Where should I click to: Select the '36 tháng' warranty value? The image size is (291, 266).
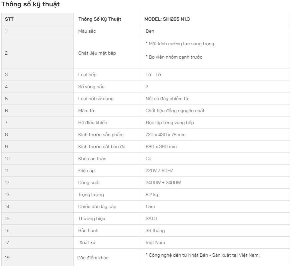pyautogui.click(x=155, y=230)
